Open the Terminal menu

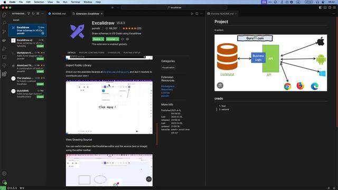76,2
